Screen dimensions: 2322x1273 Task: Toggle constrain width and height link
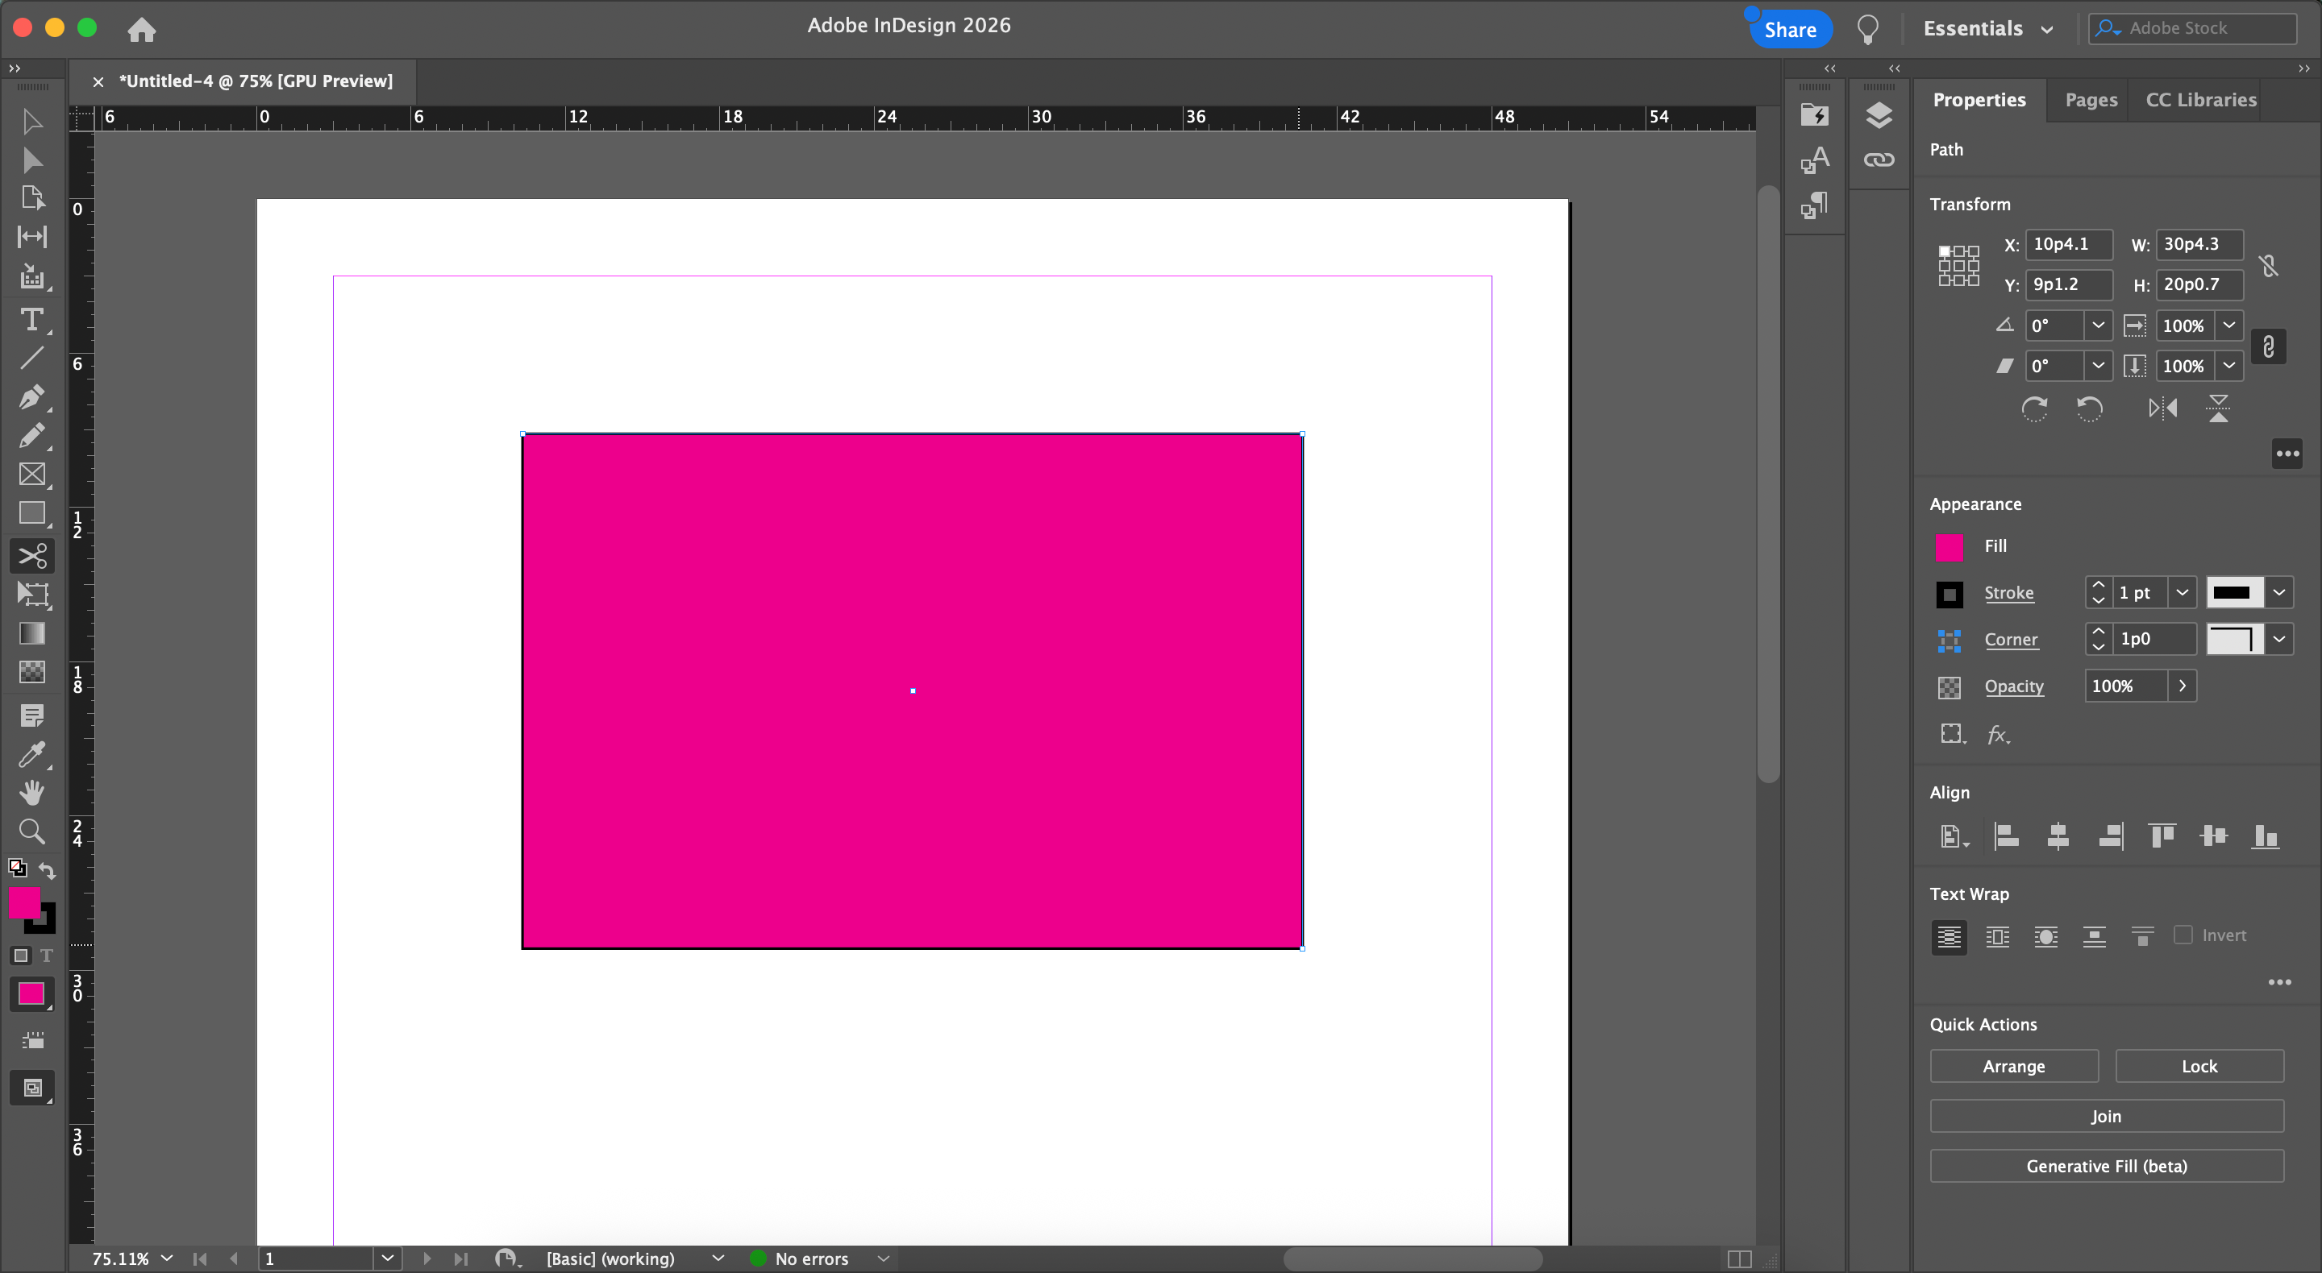pyautogui.click(x=2269, y=266)
